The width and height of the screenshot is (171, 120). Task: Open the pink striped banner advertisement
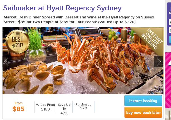pyautogui.click(x=168, y=80)
